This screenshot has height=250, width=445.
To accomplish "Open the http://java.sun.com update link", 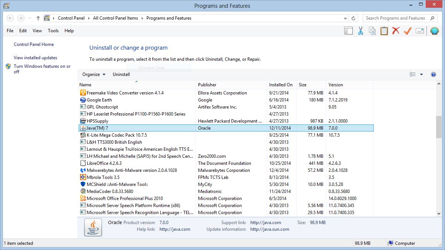I will 270,229.
